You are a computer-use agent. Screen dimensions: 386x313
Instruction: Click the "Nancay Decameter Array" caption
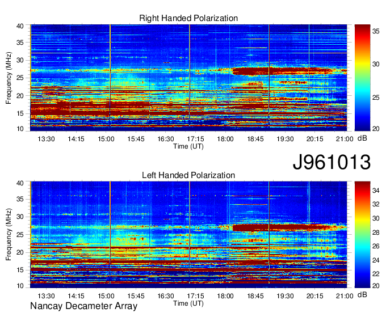tap(83, 306)
